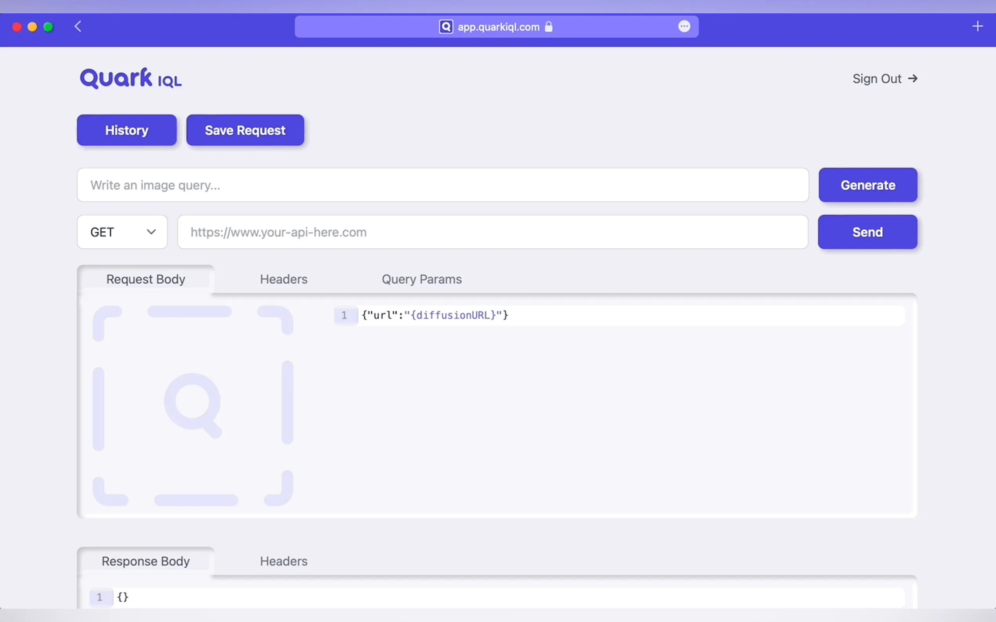Open the response Headers tab

pos(284,561)
